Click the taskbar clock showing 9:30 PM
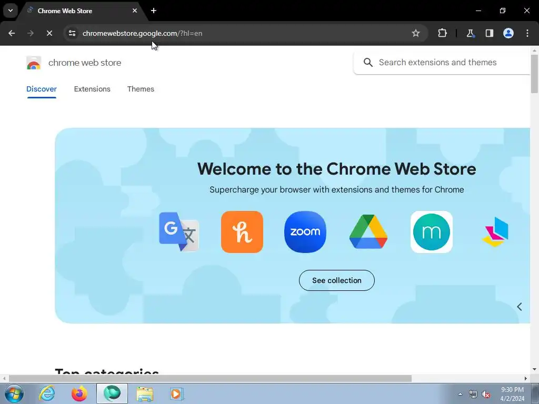This screenshot has height=404, width=539. pyautogui.click(x=512, y=394)
